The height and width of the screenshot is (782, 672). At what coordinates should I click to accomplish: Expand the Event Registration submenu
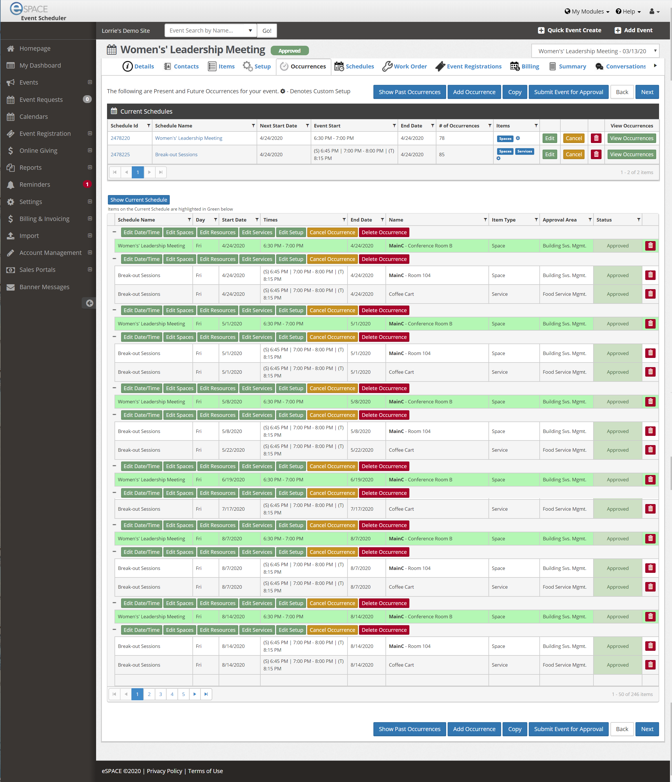(x=90, y=133)
